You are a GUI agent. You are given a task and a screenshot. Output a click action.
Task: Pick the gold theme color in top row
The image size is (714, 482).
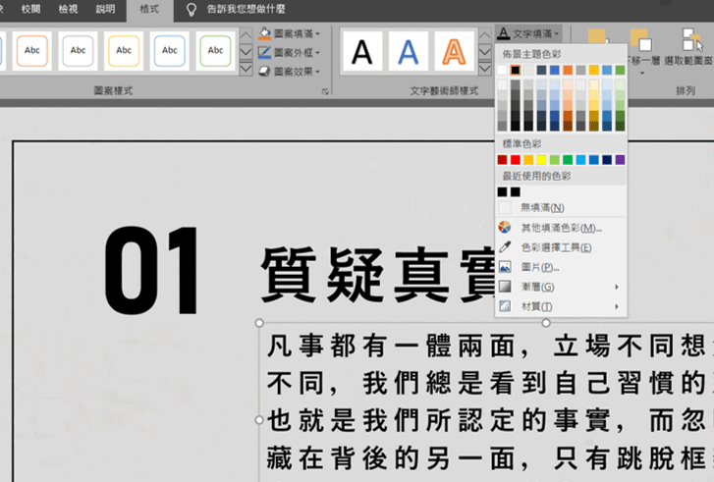(594, 70)
